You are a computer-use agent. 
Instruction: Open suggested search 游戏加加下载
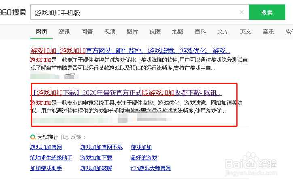click(96, 158)
